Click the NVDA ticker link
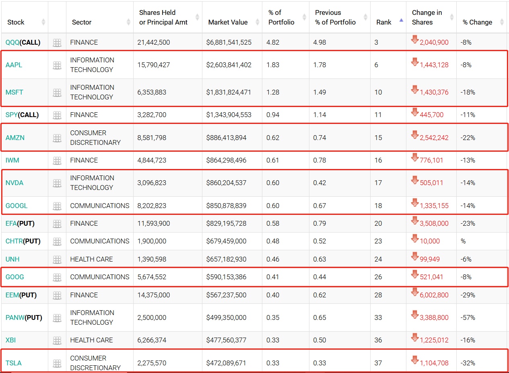The height and width of the screenshot is (373, 509). 14,183
